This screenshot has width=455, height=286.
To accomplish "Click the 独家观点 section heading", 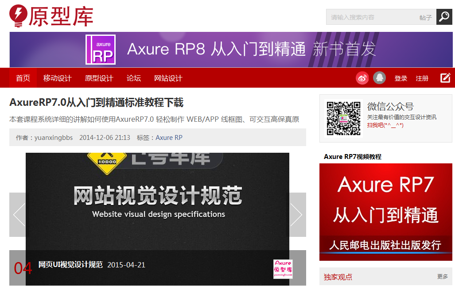I will [x=338, y=277].
